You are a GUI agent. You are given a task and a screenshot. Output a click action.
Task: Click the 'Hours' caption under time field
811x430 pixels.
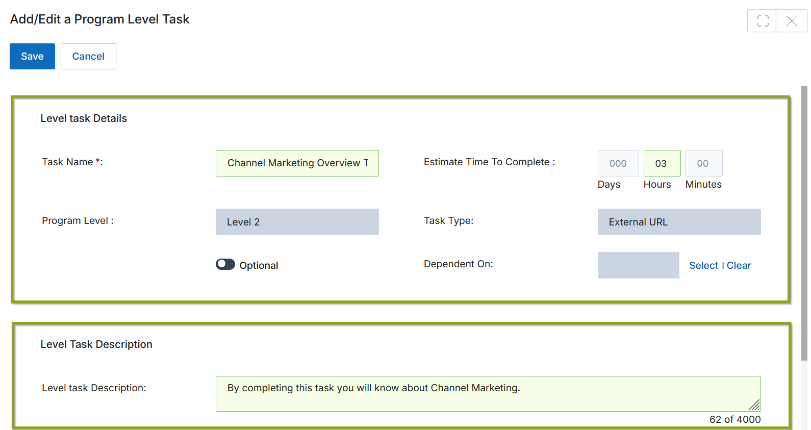point(657,184)
